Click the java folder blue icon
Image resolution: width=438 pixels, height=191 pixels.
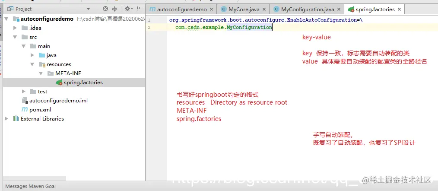tap(42, 55)
